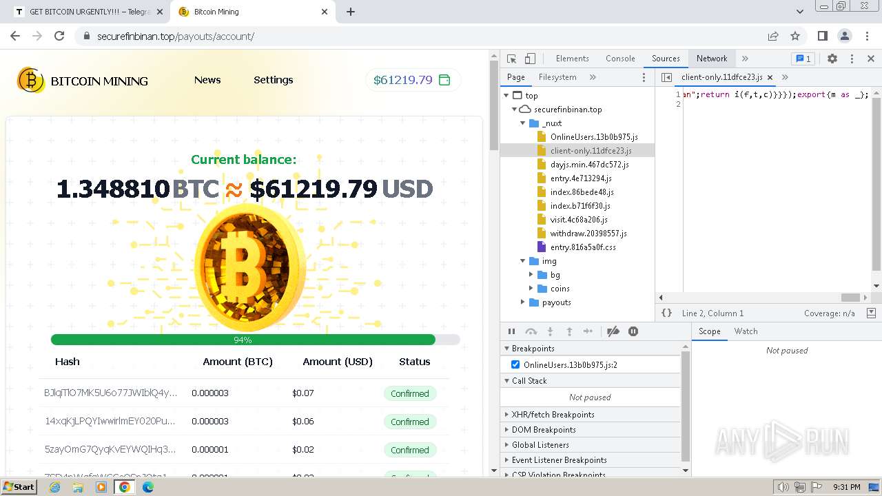
Task: Open entry.816a5a0f.css stylesheet
Action: [583, 247]
